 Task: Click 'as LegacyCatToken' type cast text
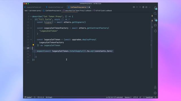pyautogui.click(x=50, y=45)
